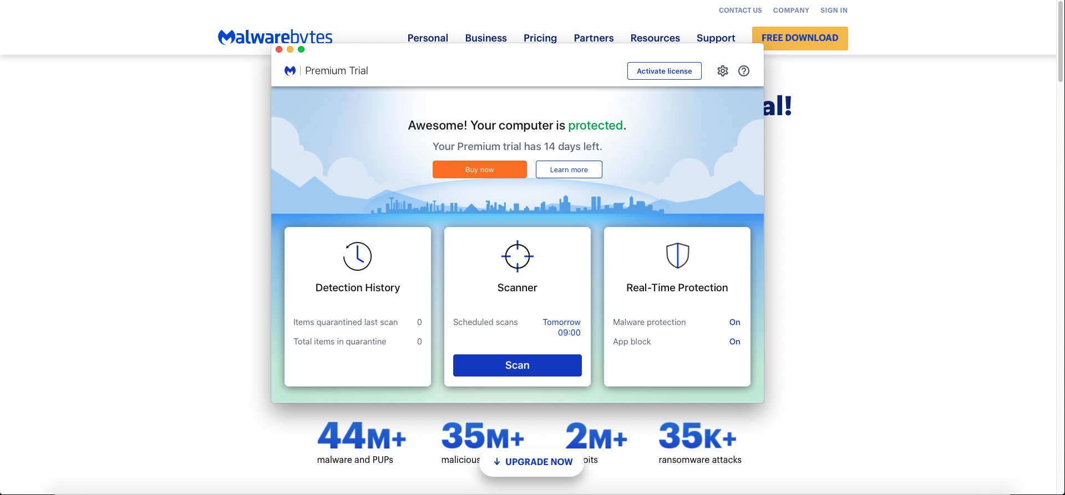Click Items quarantined last scan row
The width and height of the screenshot is (1065, 495).
tap(358, 322)
